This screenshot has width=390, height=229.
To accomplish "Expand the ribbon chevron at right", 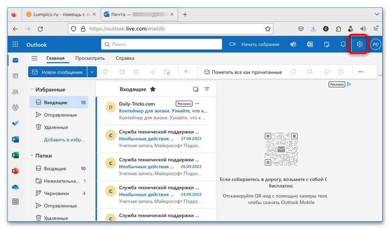I will click(x=380, y=75).
